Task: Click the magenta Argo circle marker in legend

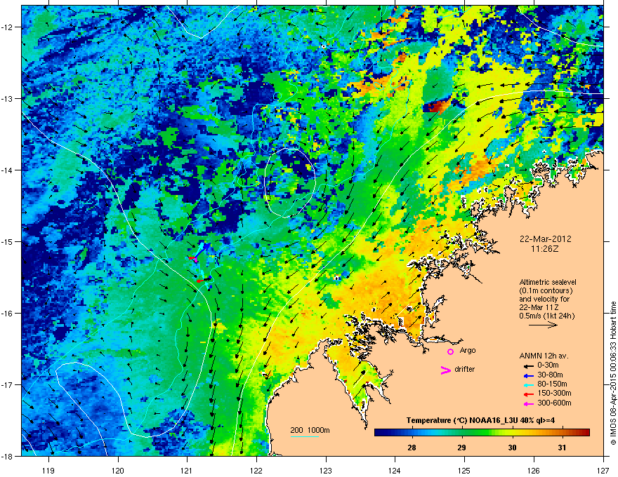Action: coord(450,351)
